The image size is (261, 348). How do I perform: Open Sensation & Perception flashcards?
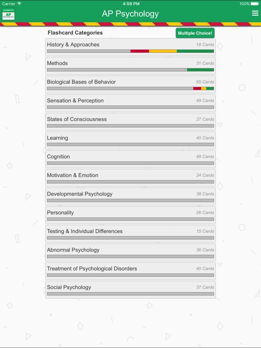coord(130,103)
